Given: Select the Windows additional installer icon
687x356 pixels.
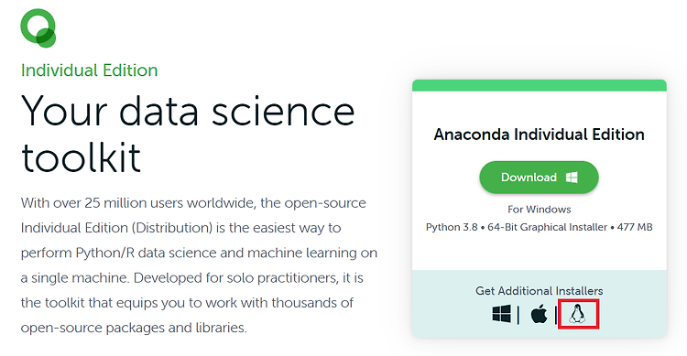Looking at the screenshot, I should (x=501, y=314).
